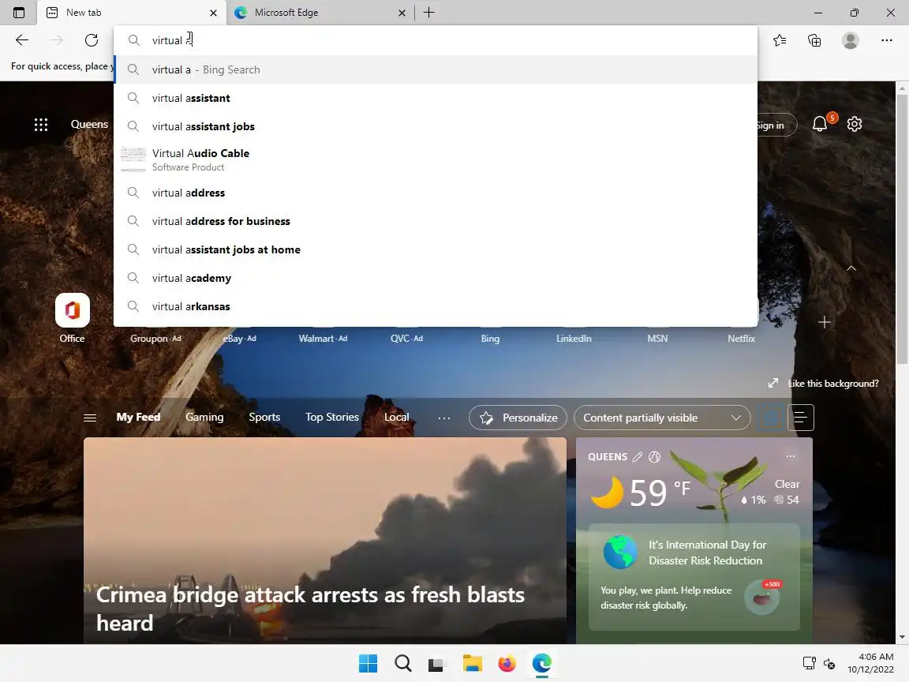Switch to the Microsoft Edge tab
The image size is (909, 682).
click(319, 12)
